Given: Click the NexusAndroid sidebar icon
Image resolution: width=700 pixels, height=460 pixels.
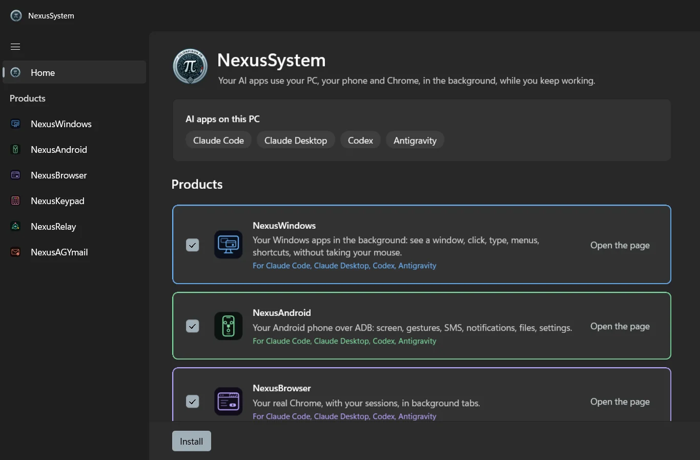Looking at the screenshot, I should point(16,149).
